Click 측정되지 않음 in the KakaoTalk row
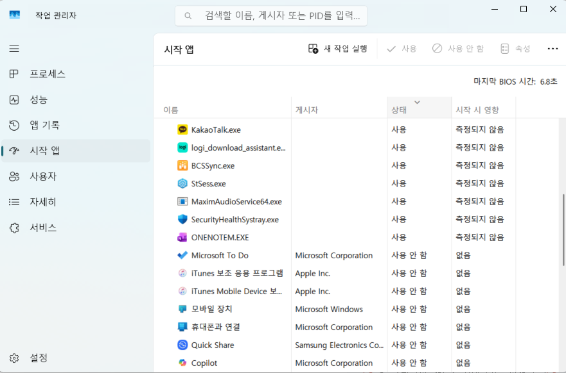 click(480, 129)
